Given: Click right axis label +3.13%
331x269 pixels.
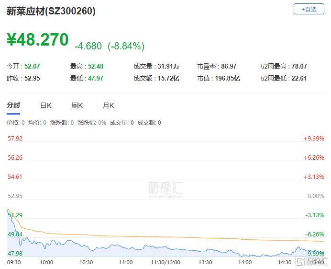Looking at the screenshot, I should click(x=314, y=177).
